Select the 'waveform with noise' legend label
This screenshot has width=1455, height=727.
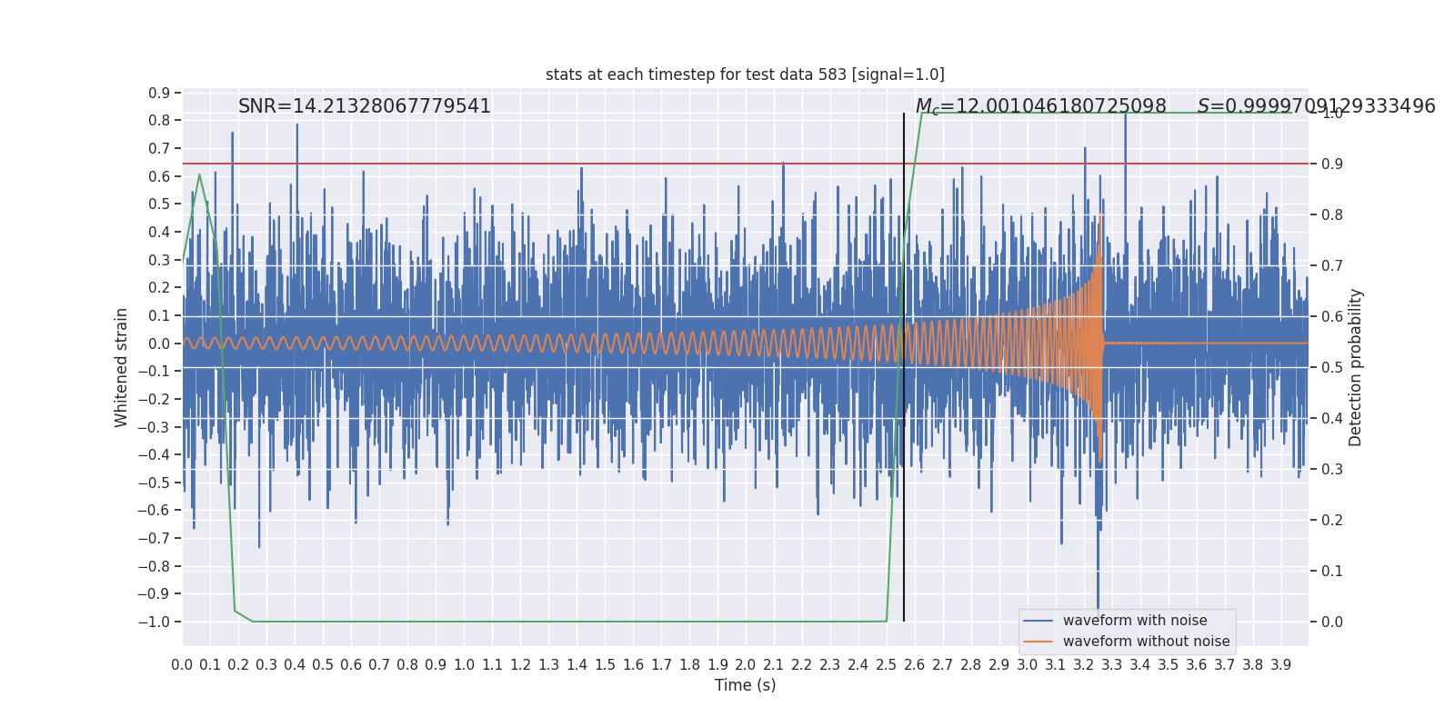click(x=1135, y=621)
